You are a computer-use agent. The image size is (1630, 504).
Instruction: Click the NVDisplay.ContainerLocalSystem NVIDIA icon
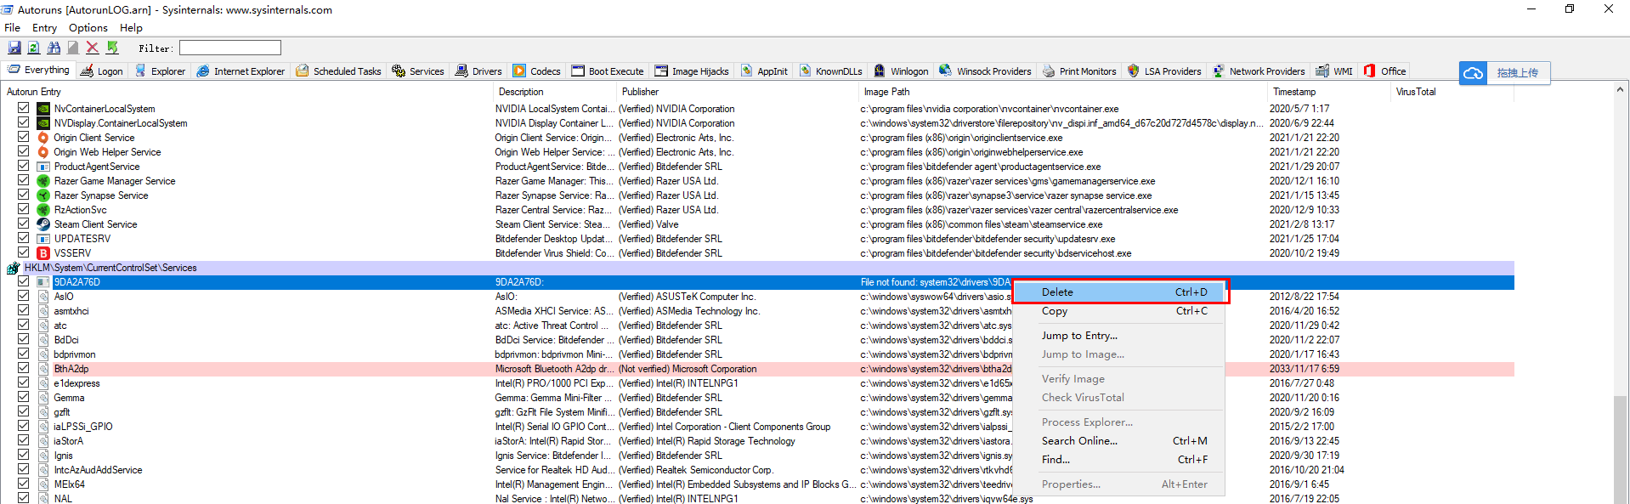43,123
